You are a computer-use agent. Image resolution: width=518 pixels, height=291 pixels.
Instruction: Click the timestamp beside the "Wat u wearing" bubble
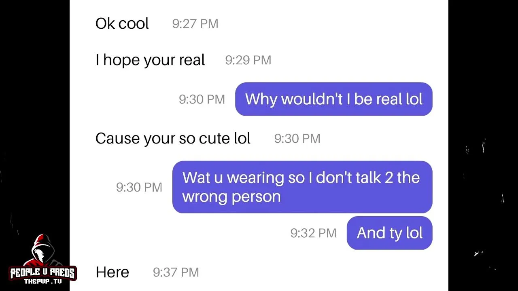[x=139, y=187]
